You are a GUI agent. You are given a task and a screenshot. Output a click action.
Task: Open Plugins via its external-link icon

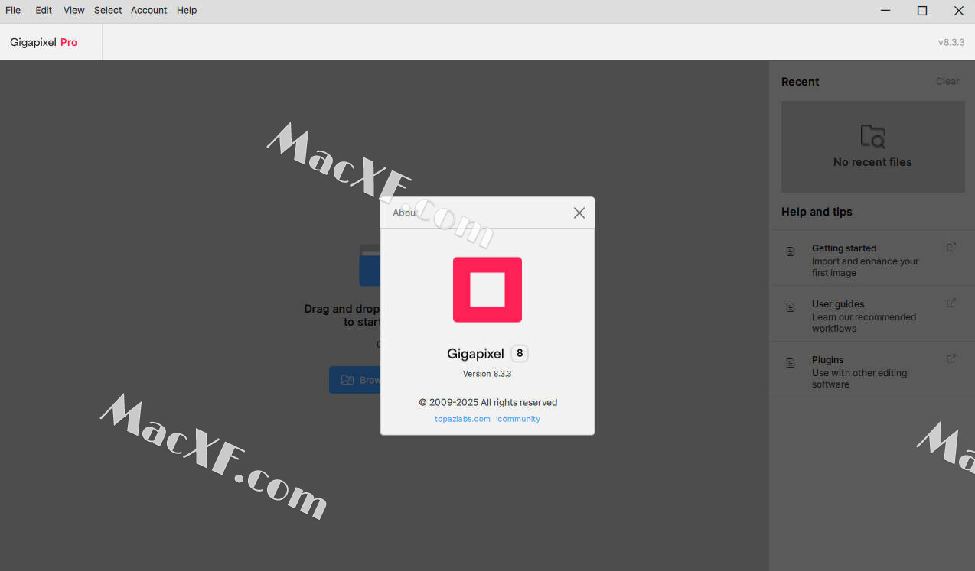coord(951,358)
